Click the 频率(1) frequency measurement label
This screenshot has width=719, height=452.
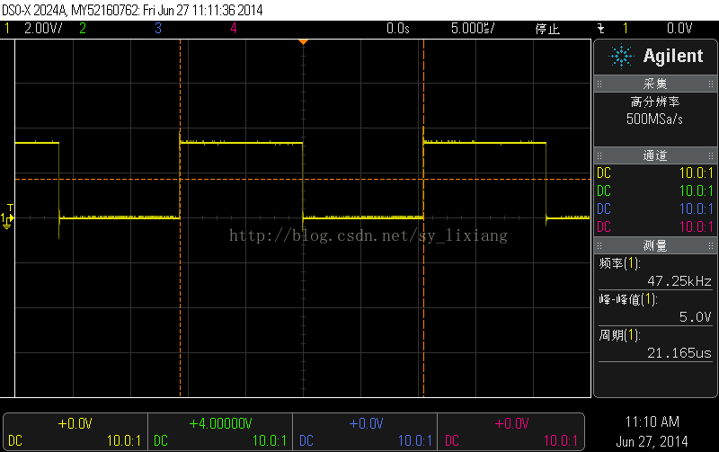pyautogui.click(x=620, y=263)
